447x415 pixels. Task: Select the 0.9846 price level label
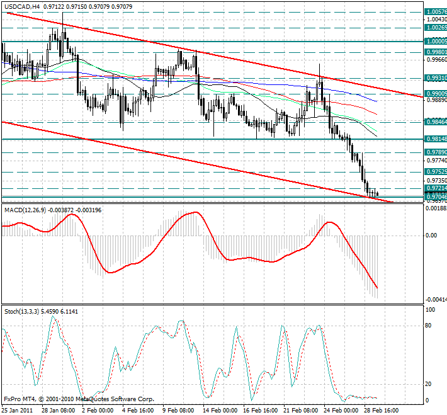point(436,122)
